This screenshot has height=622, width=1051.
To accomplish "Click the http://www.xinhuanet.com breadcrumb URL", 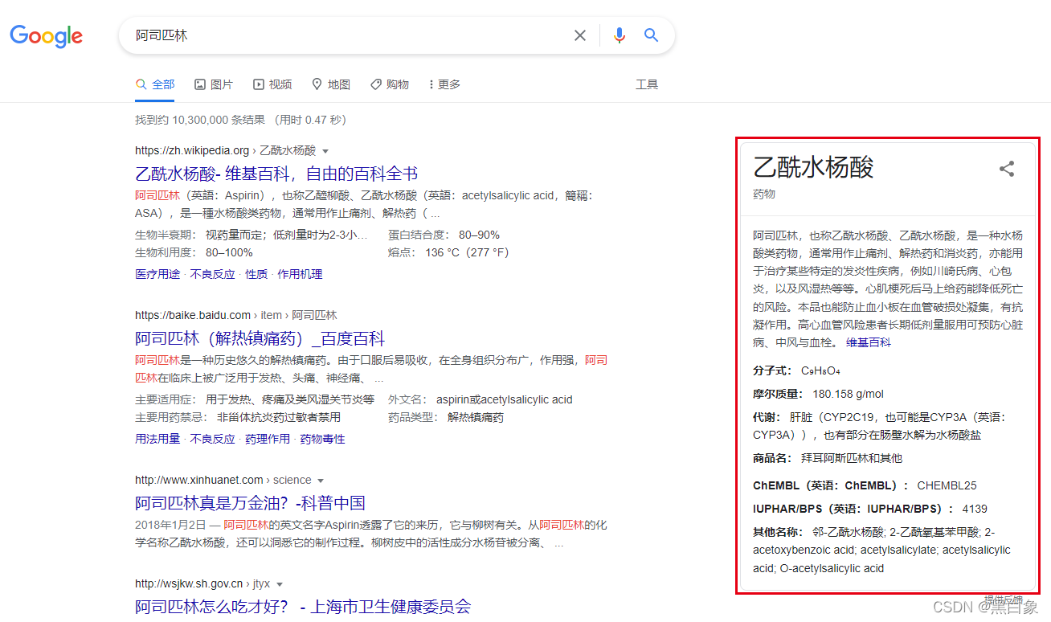I will pyautogui.click(x=199, y=480).
